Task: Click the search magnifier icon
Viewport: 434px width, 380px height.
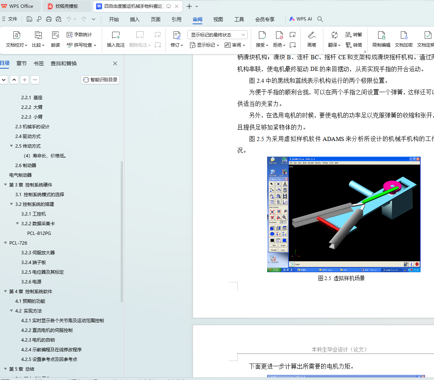Action: pyautogui.click(x=320, y=19)
